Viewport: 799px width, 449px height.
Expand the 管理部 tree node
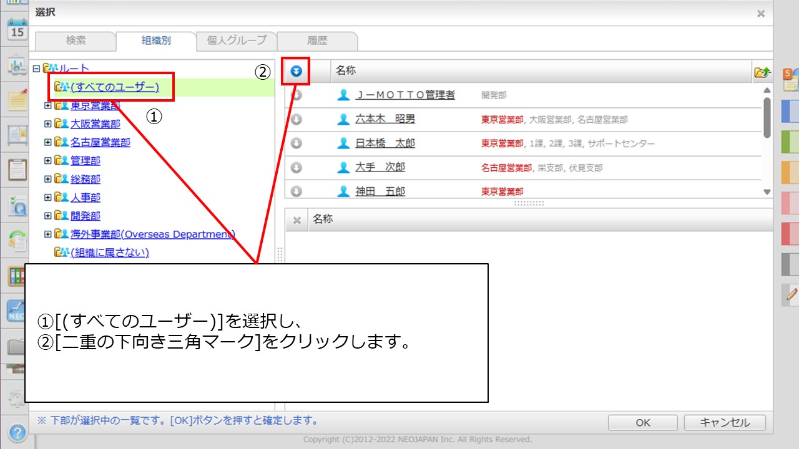48,161
